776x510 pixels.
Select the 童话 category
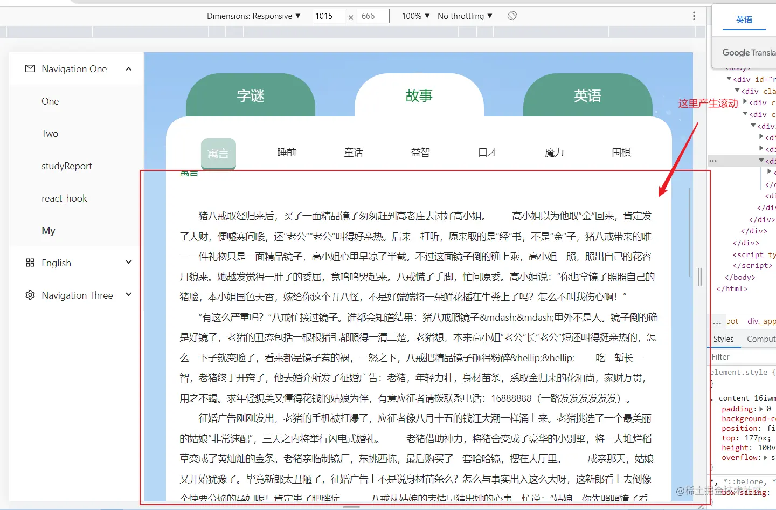coord(354,153)
